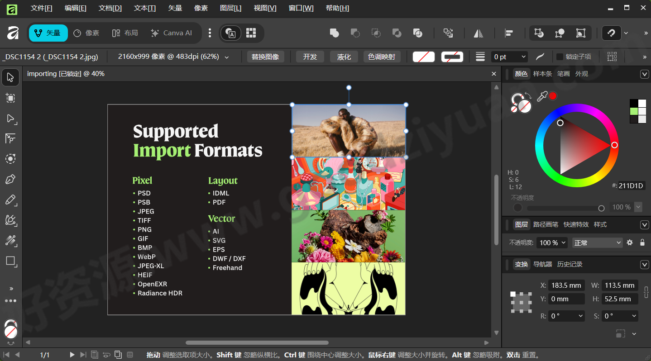Viewport: 651px width, 361px height.
Task: Click the 液化 button
Action: [x=344, y=57]
